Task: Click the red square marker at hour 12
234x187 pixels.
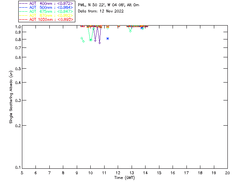Action: (x=118, y=26)
